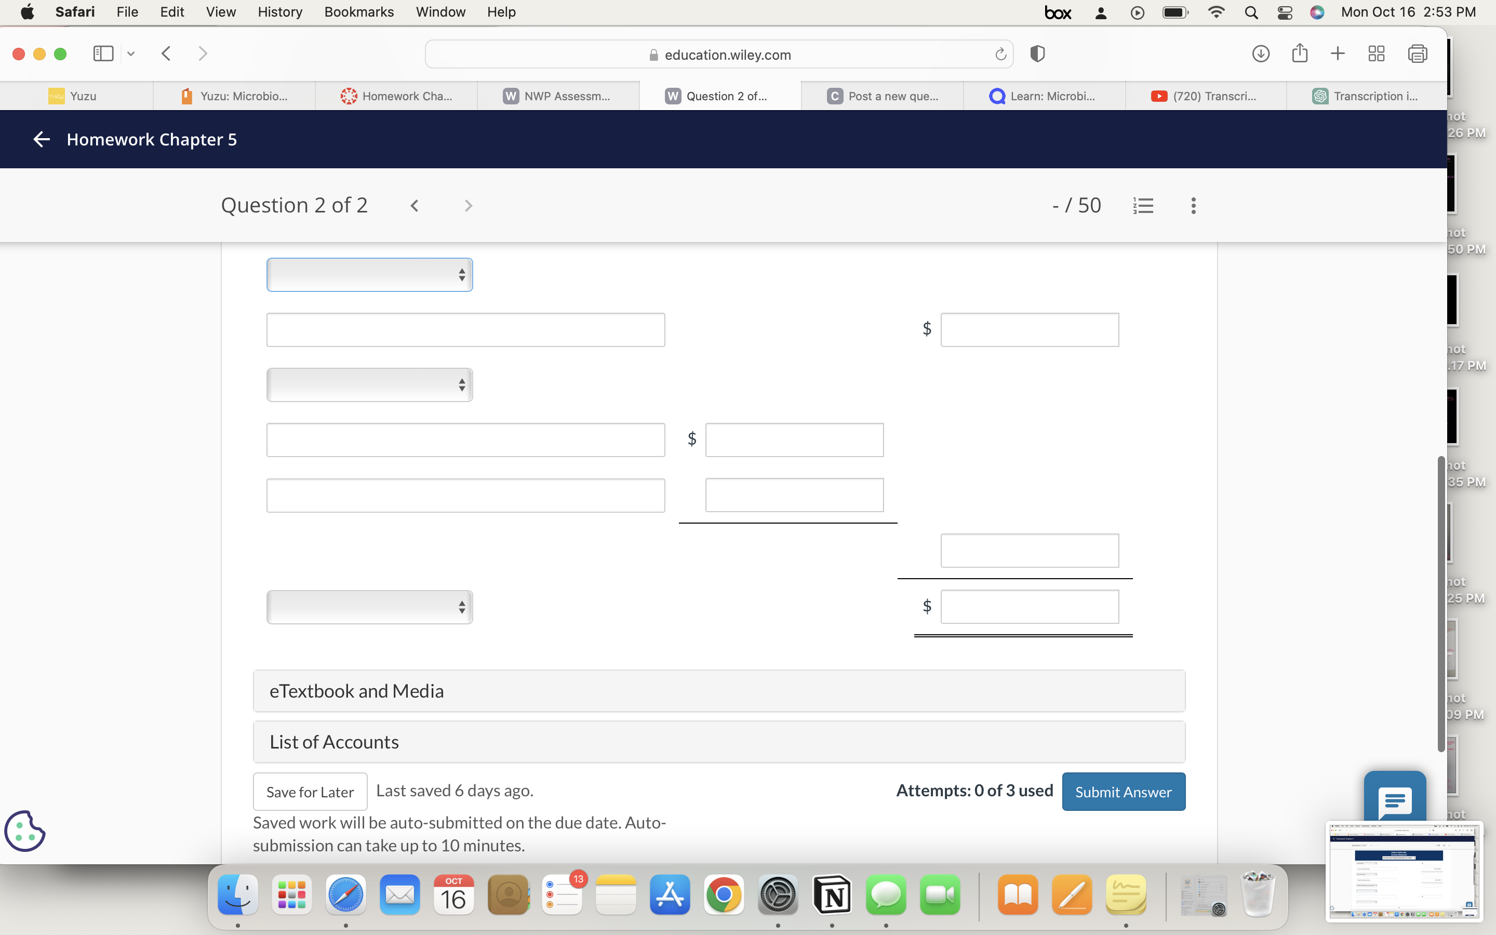Open the Bookmarks menu
1496x935 pixels.
click(x=358, y=12)
